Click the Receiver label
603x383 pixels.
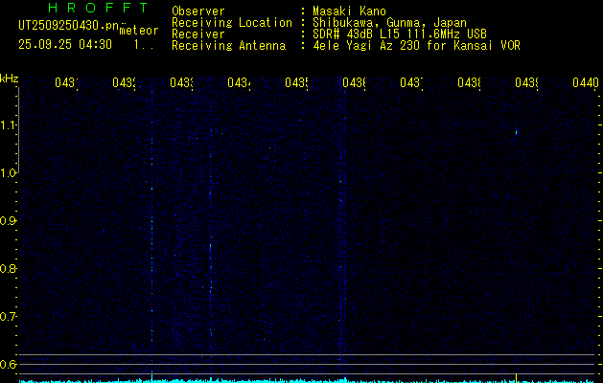click(198, 34)
